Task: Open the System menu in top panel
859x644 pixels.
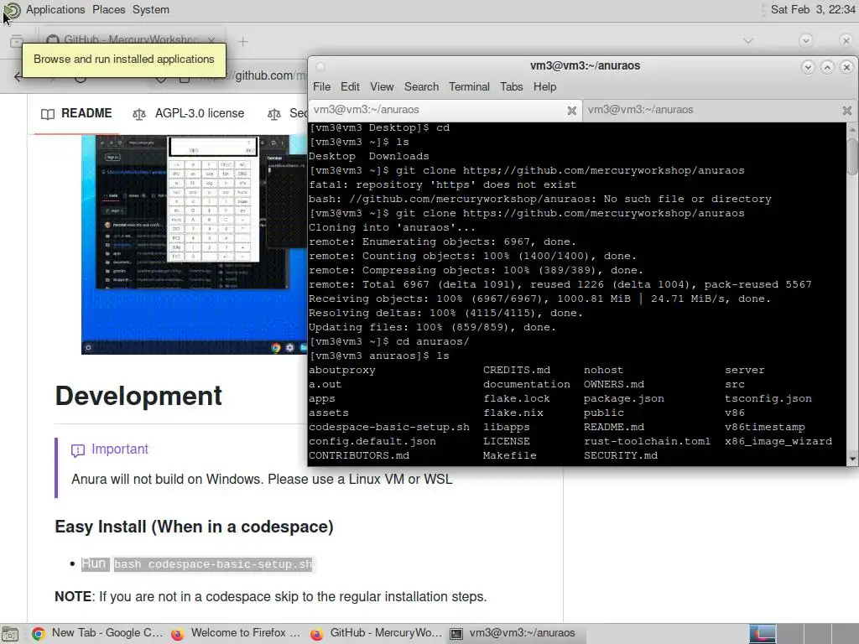Action: 151,9
